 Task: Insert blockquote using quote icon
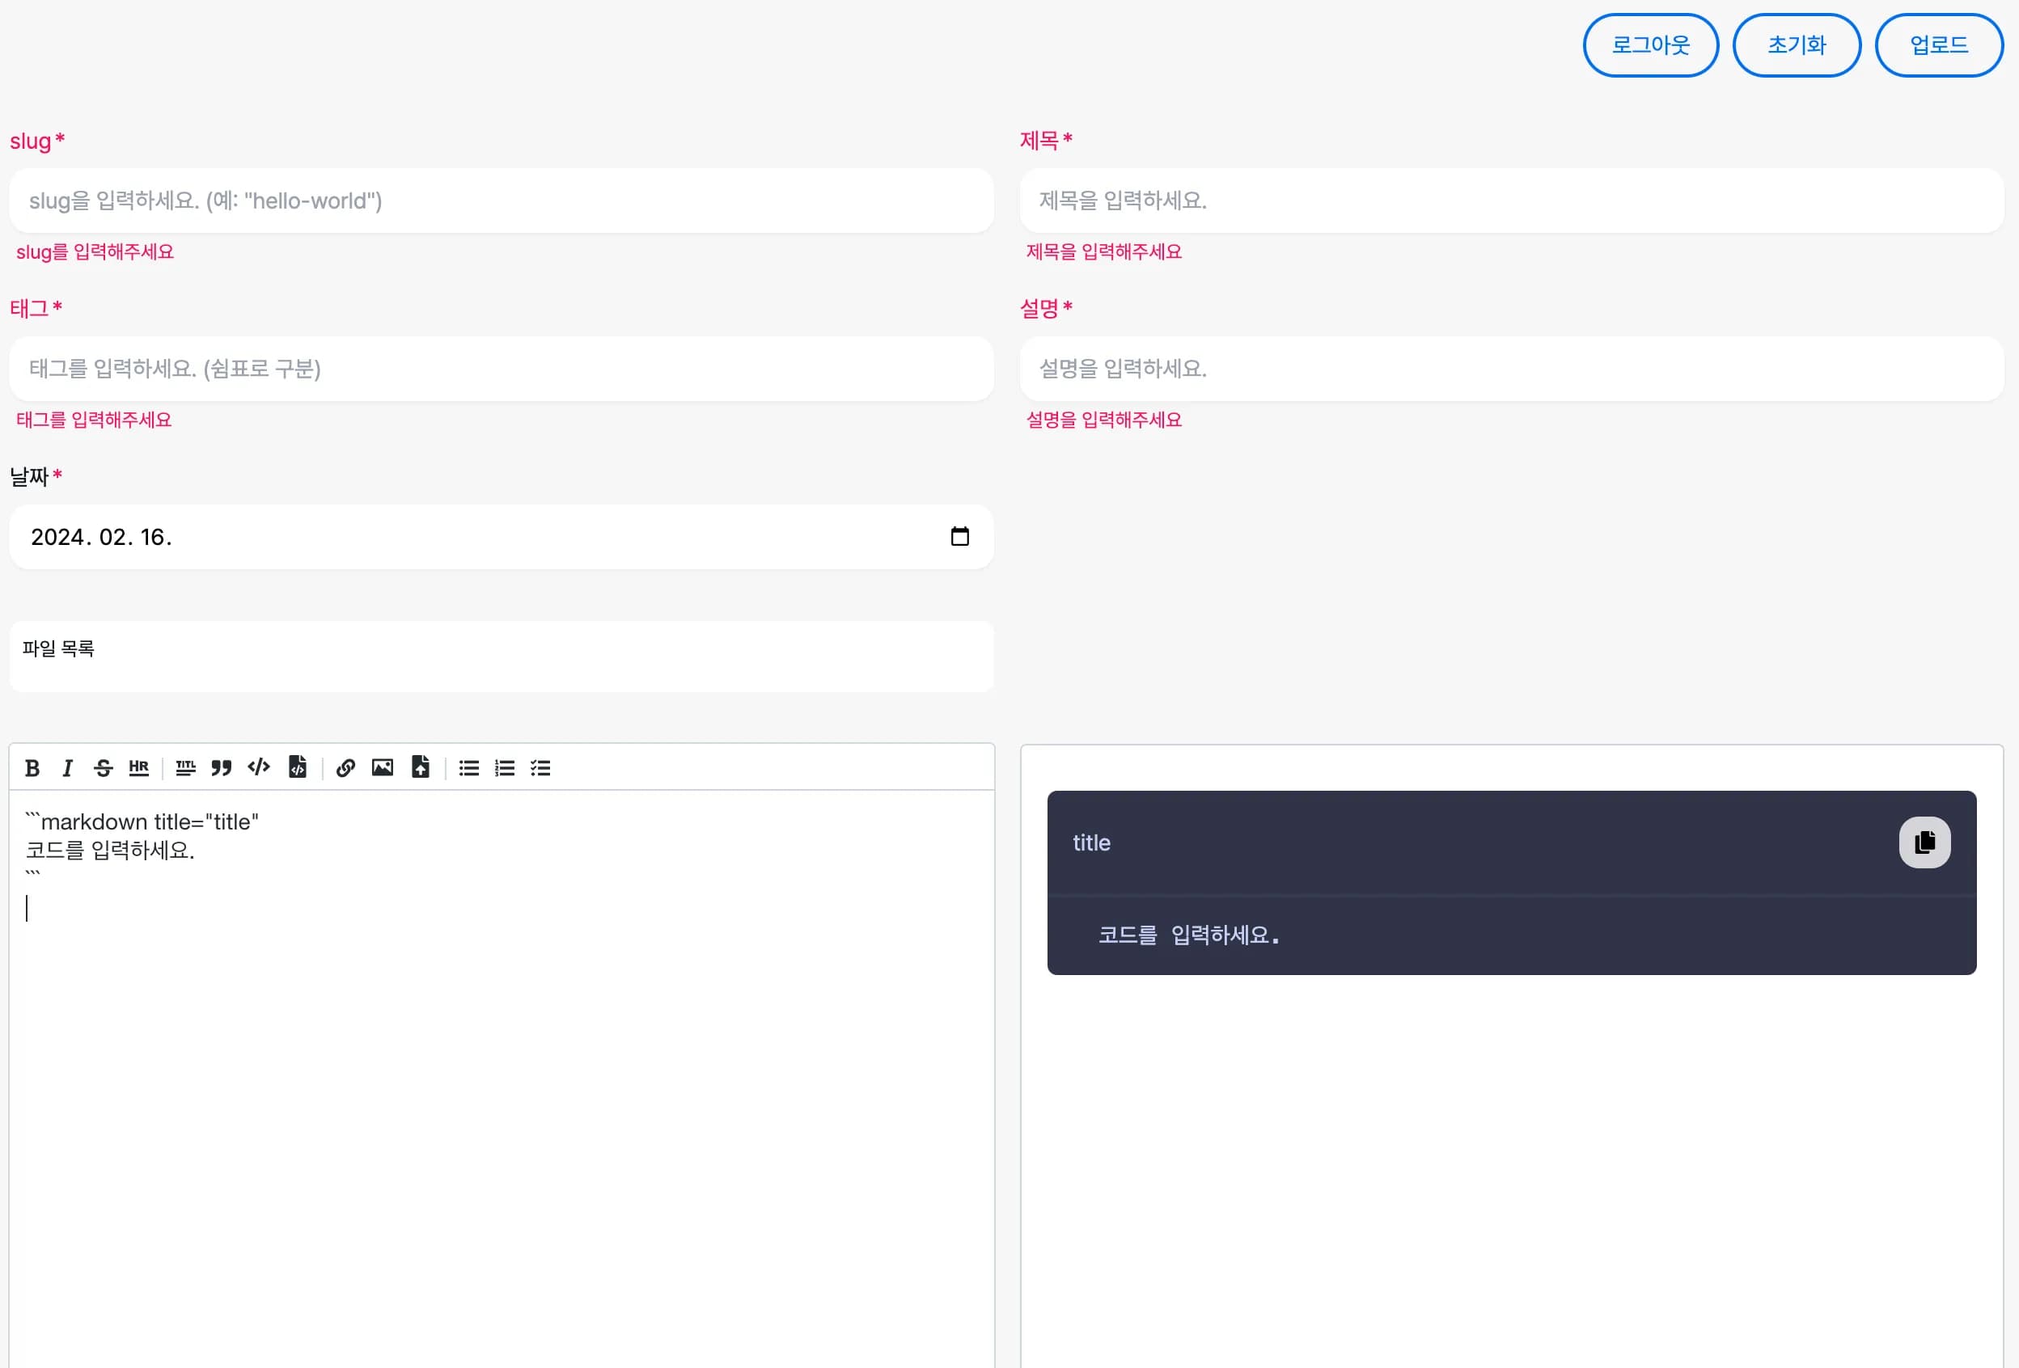(222, 768)
